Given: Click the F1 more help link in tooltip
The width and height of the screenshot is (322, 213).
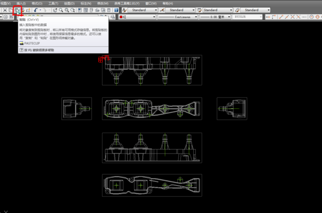Looking at the screenshot, I should coord(39,50).
